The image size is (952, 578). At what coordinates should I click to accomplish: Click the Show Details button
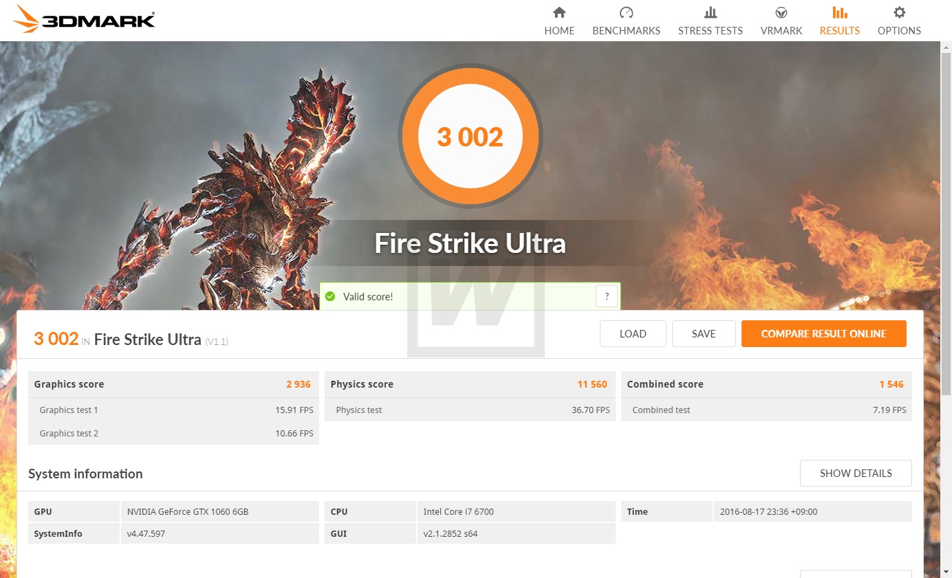[856, 474]
